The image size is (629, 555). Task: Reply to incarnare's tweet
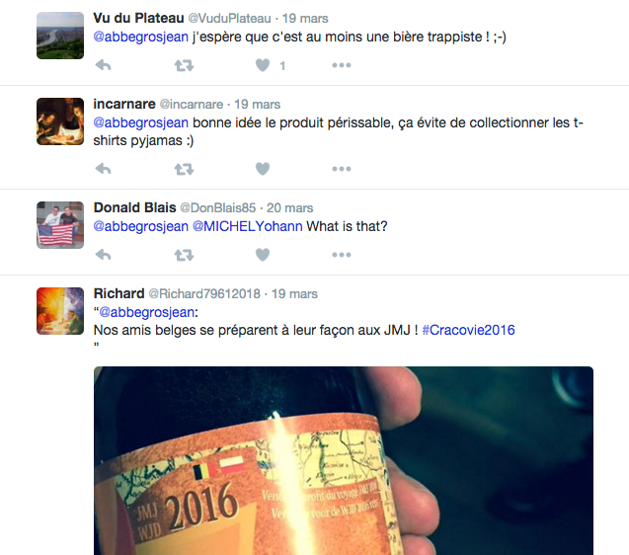coord(103,169)
